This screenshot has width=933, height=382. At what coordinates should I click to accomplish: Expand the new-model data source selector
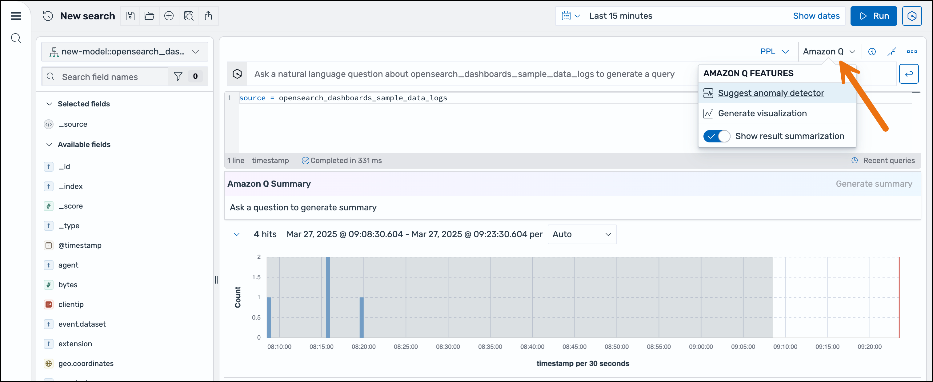(x=125, y=52)
